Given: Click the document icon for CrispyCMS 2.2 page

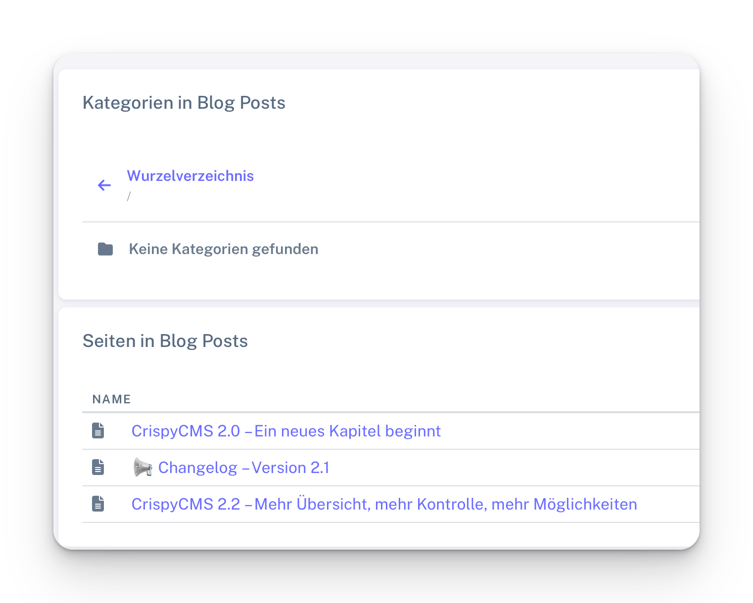Looking at the screenshot, I should pyautogui.click(x=98, y=504).
